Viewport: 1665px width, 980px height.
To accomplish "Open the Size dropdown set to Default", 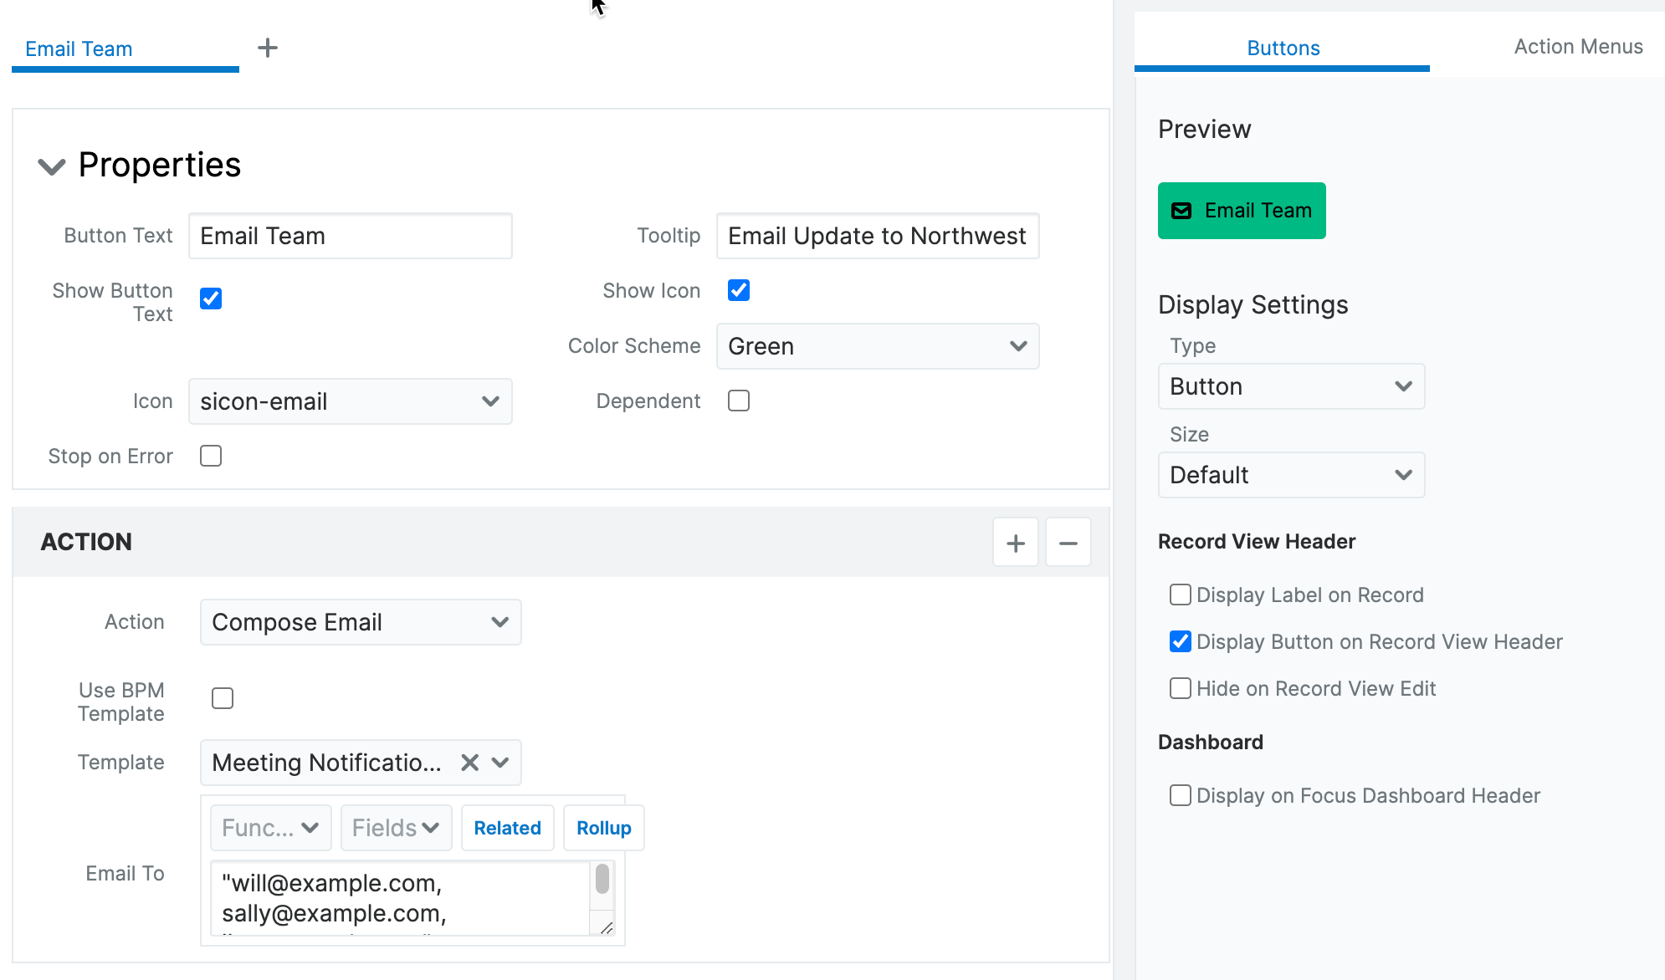I will tap(1290, 474).
